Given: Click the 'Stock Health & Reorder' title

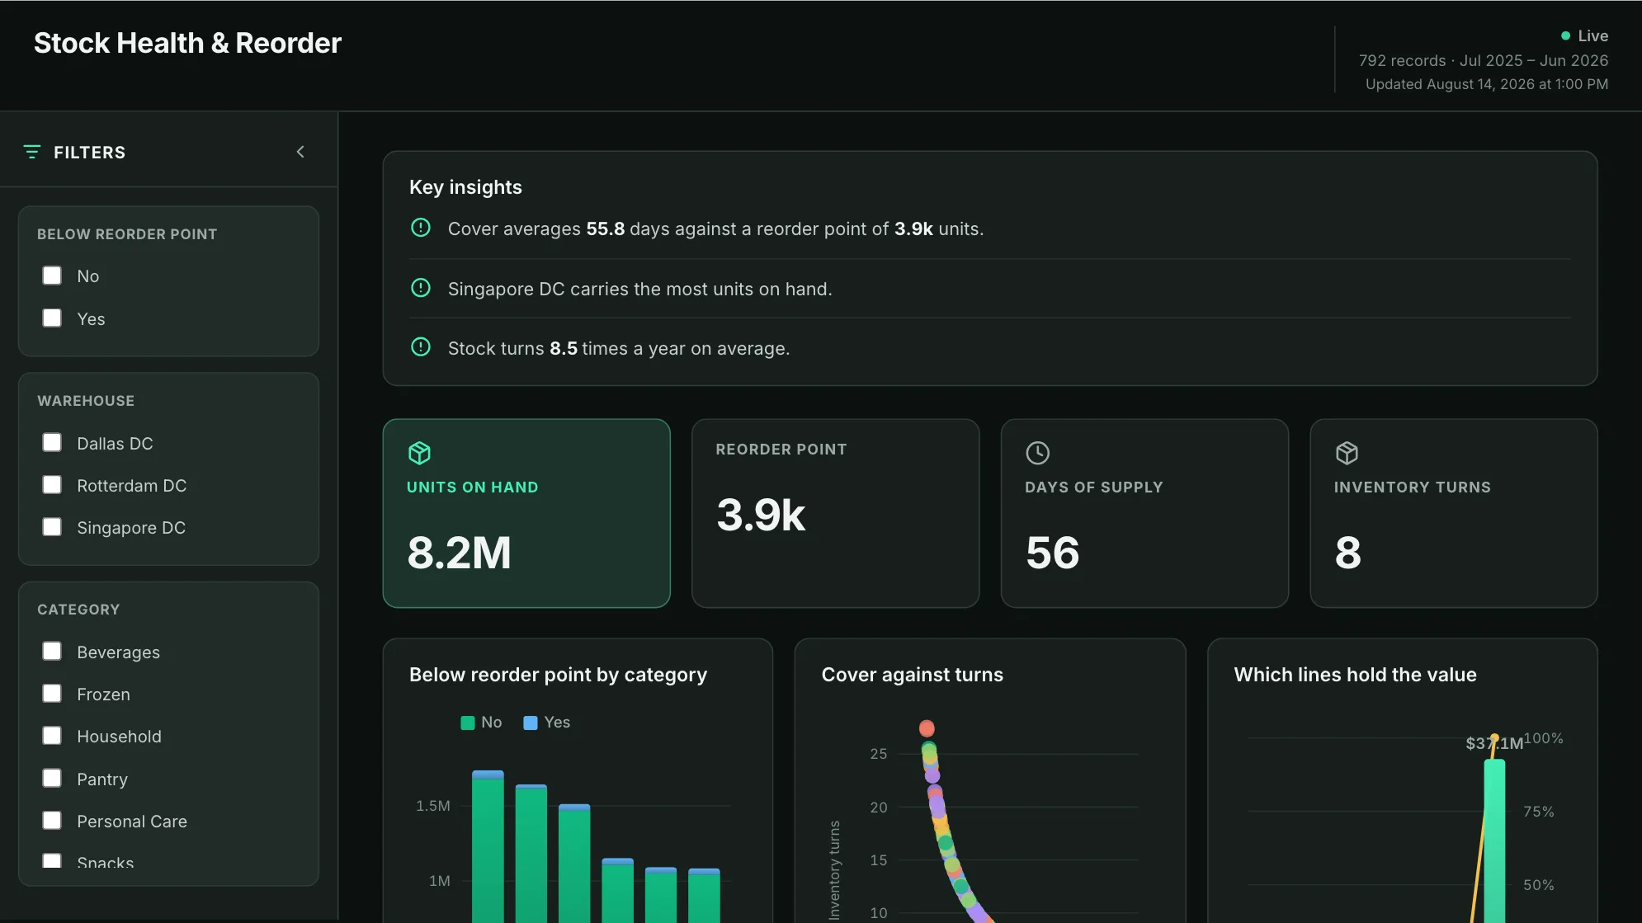Looking at the screenshot, I should (x=187, y=43).
